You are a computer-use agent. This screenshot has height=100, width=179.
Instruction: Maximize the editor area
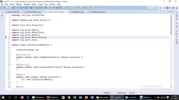coord(171,12)
